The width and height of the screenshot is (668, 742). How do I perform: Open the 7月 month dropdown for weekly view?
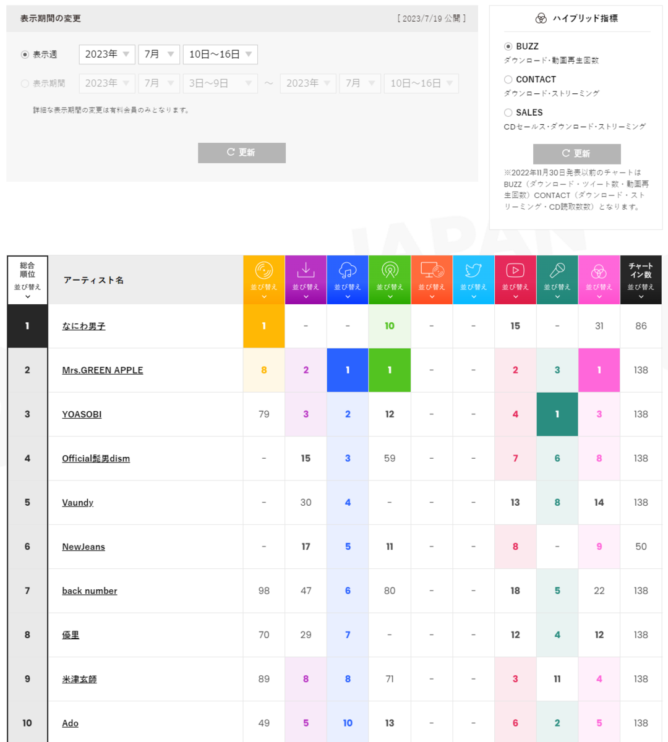(159, 54)
